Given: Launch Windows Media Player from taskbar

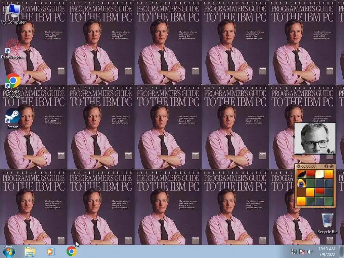Looking at the screenshot, I should 50,252.
